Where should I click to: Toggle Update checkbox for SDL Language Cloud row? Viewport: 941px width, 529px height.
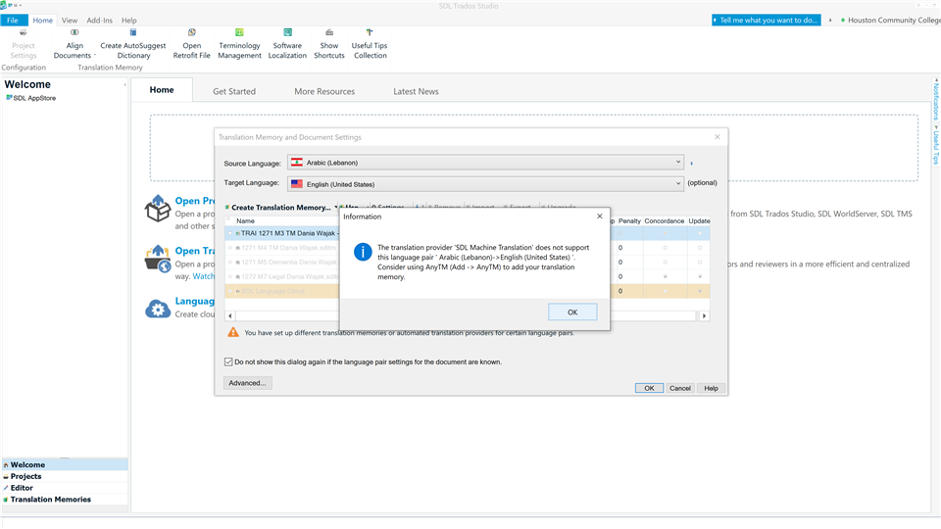tap(700, 291)
